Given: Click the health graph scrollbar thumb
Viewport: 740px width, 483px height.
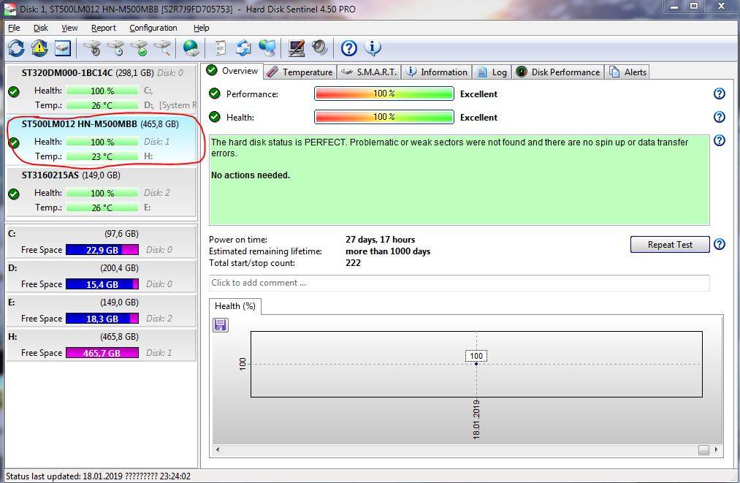Looking at the screenshot, I should (703, 450).
